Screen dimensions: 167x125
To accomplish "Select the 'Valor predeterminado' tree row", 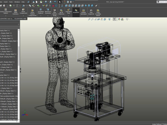I will point(9,96).
